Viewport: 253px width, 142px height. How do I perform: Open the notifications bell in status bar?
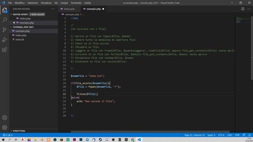(249, 135)
